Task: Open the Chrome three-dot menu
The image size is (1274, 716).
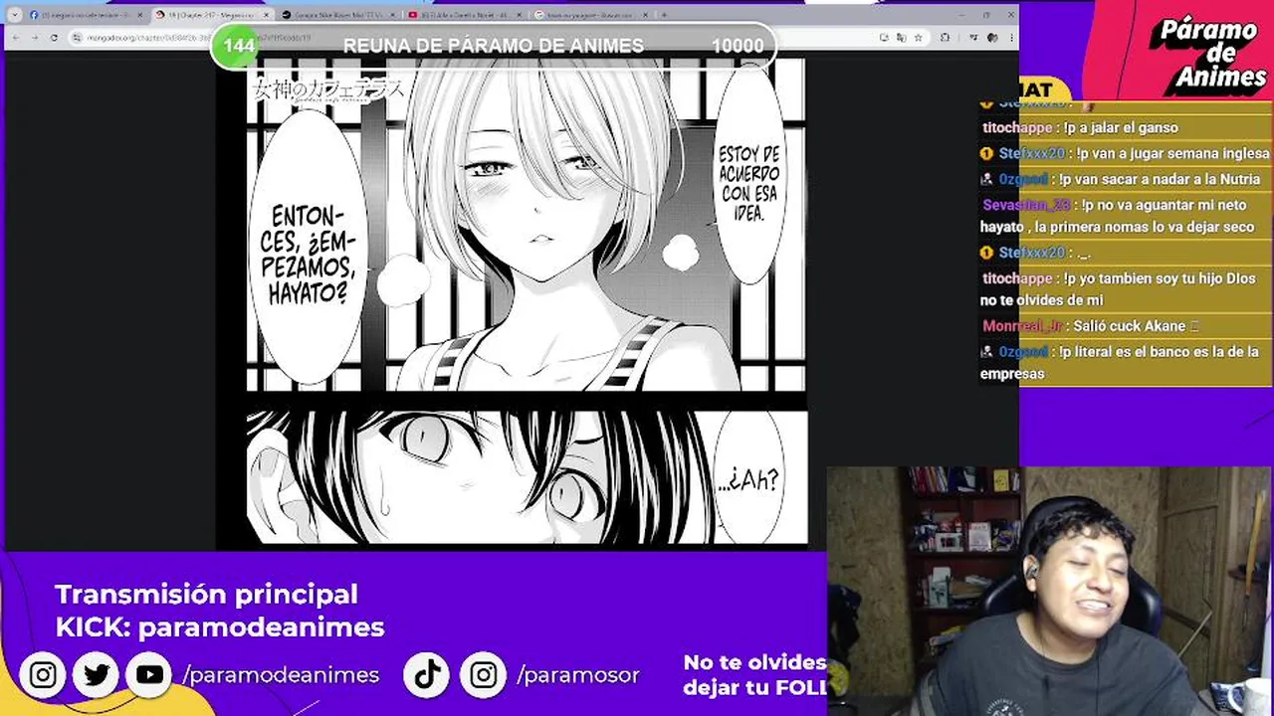Action: pos(1011,38)
